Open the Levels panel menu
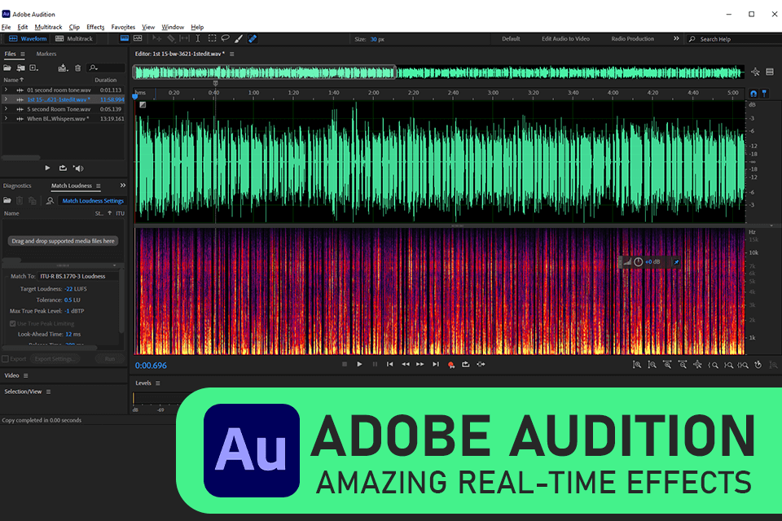Screen dimensions: 782x521 [x=157, y=383]
